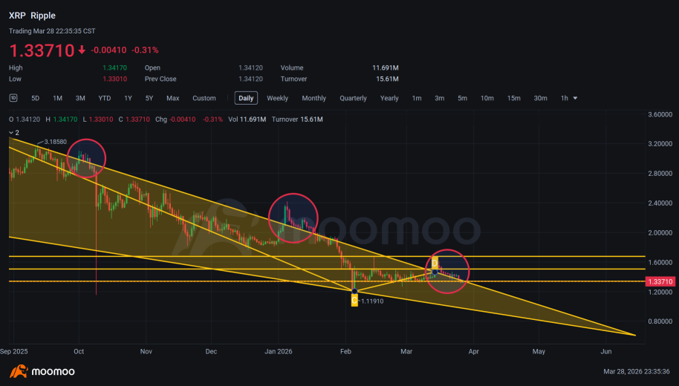
Task: Click the Sep 2025 axis label
Action: [14, 351]
